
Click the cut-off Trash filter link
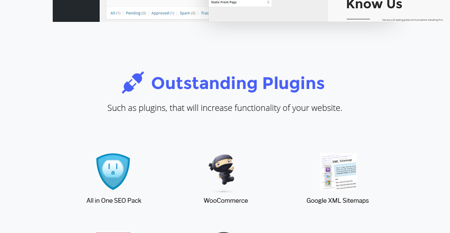(205, 13)
